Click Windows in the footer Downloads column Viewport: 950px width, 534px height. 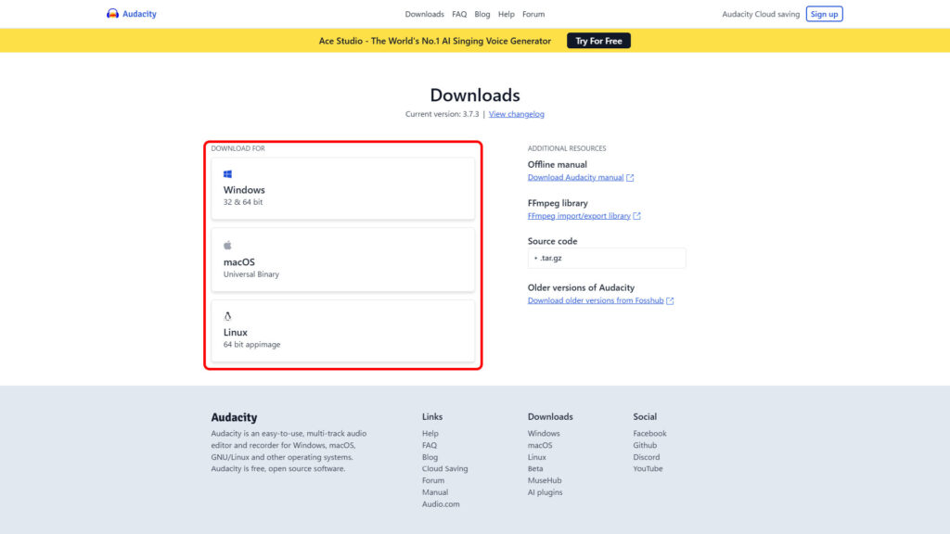pos(544,434)
